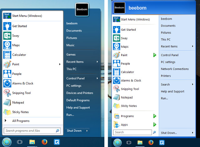Open Music in left menu
This screenshot has width=200, height=147.
[70, 45]
